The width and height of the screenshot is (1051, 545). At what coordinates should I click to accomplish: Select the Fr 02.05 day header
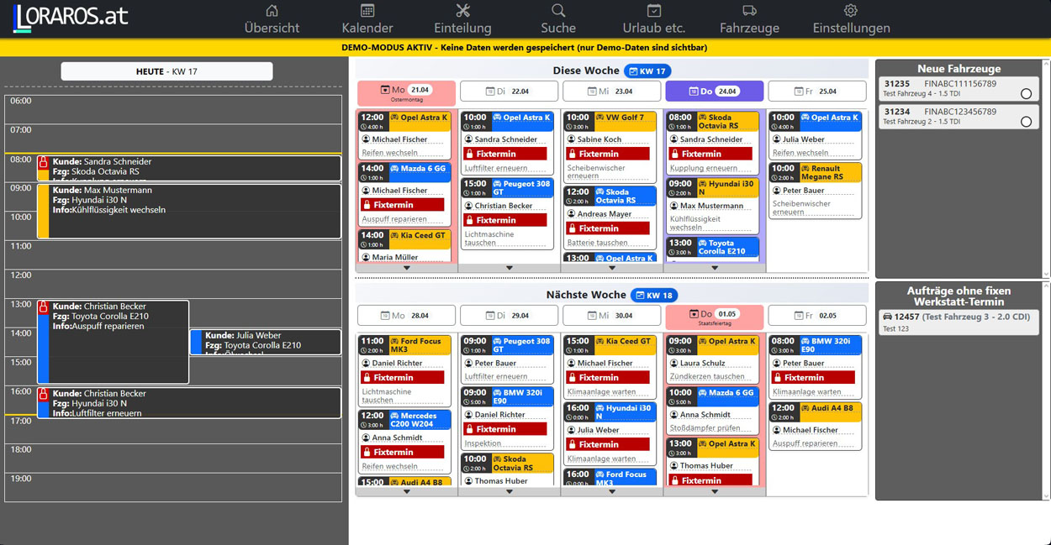point(816,316)
